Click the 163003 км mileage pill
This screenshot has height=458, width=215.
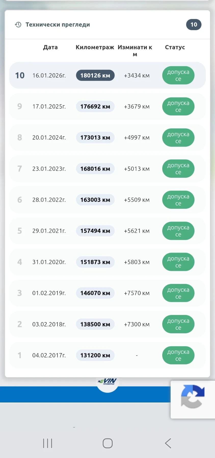(x=95, y=200)
